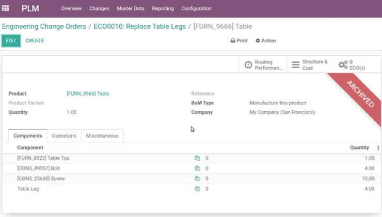Open the column options kebab menu
This screenshot has width=382, height=217.
378,148
